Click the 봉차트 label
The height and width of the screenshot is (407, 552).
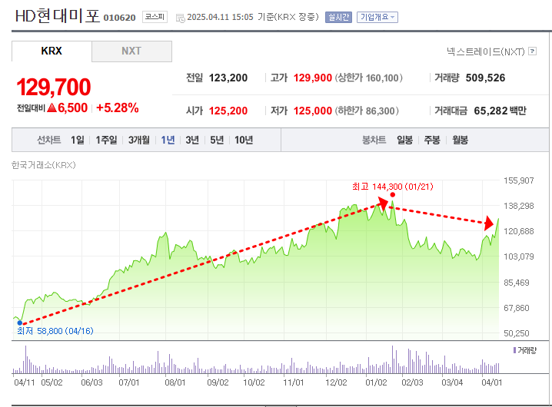coord(374,140)
